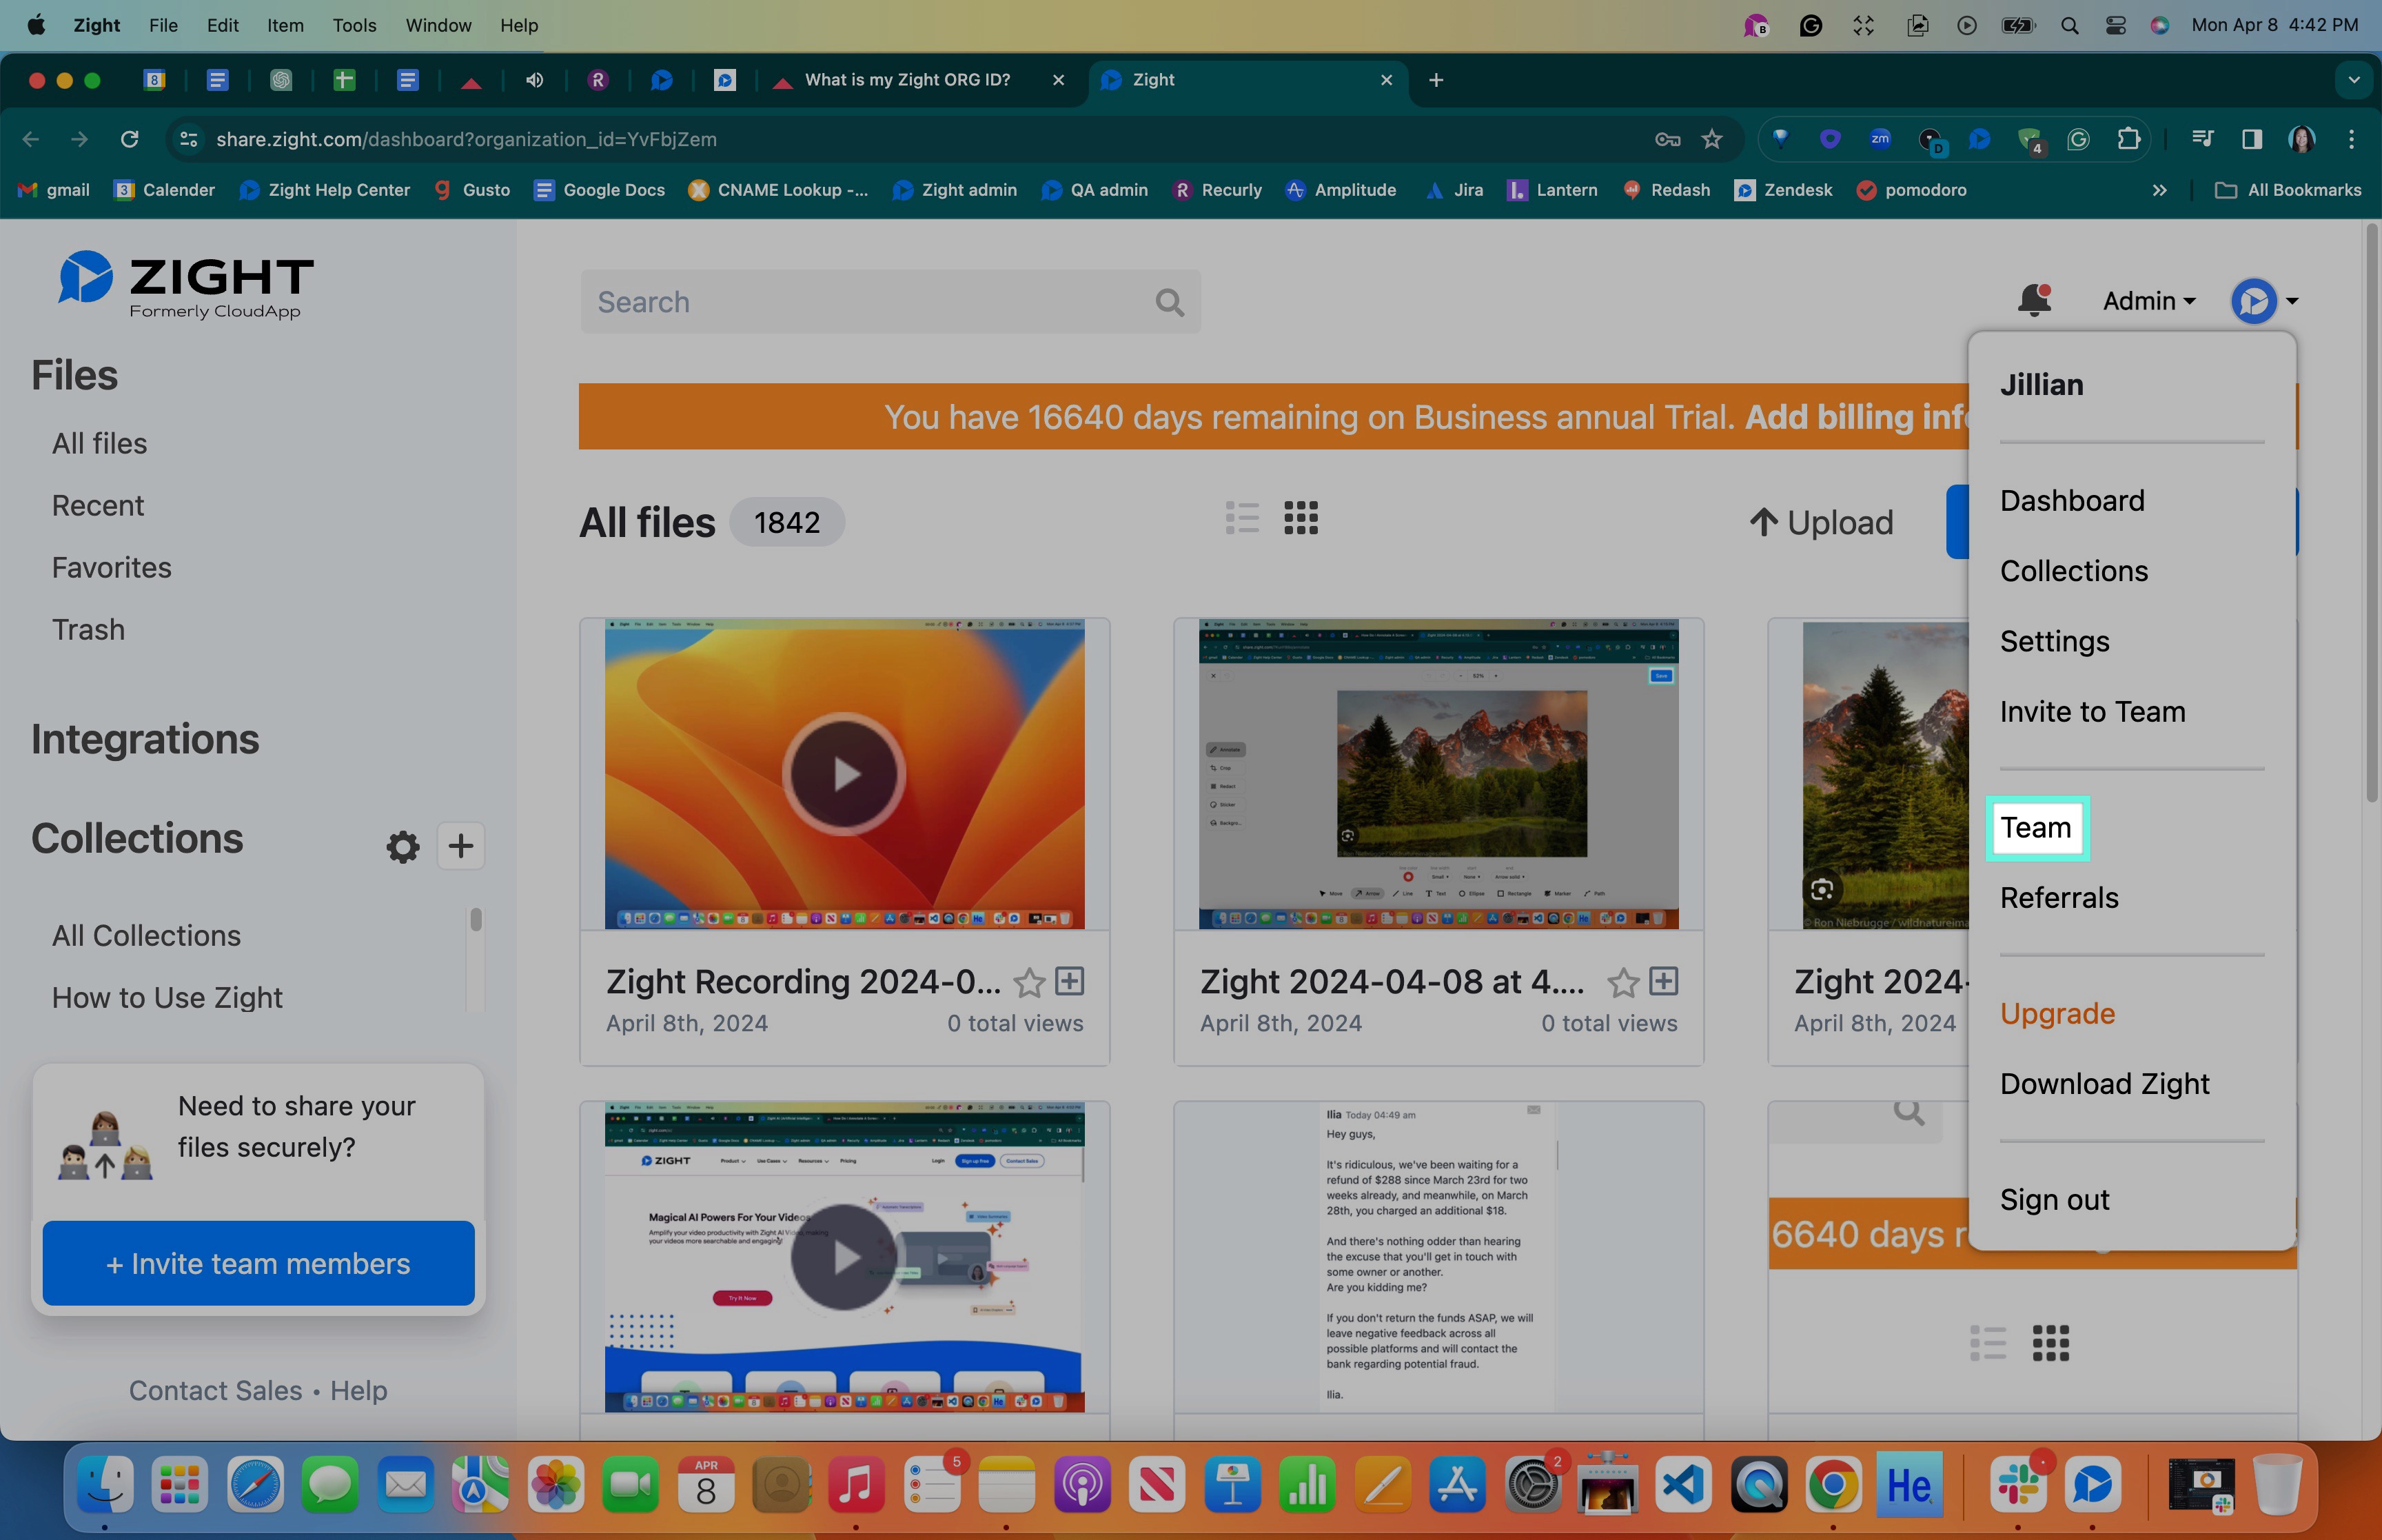Open Zight Help Center bookmark
Viewport: 2382px width, 1540px height.
(325, 190)
